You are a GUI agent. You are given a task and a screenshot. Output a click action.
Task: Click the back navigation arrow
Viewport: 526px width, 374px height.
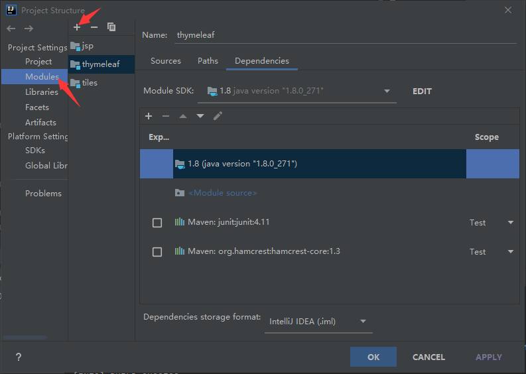tap(11, 29)
